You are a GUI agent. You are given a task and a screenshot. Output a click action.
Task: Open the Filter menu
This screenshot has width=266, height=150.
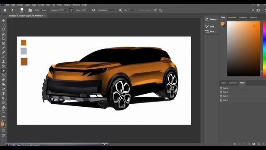pos(48,5)
